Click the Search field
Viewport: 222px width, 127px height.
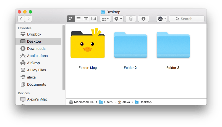(187, 19)
